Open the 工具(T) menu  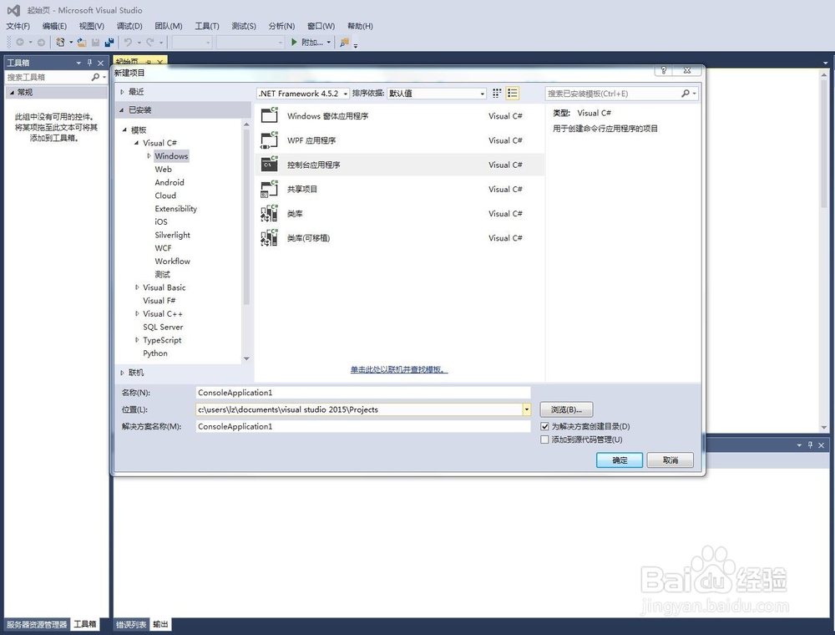click(x=206, y=26)
